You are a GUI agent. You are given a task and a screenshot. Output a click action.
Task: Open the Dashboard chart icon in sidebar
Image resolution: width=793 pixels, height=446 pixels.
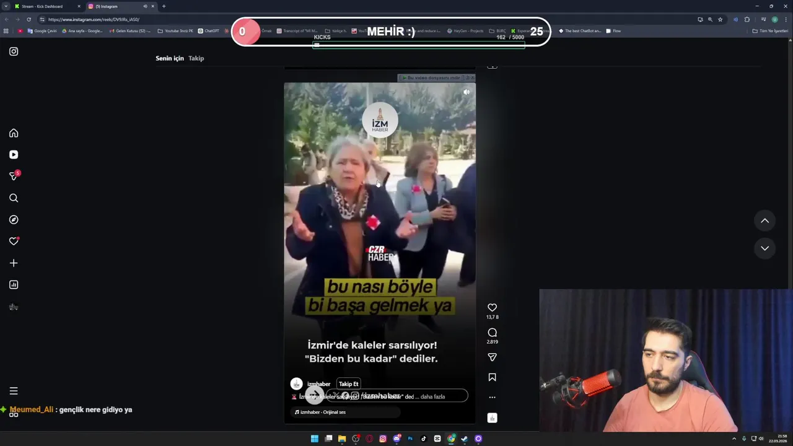[14, 285]
